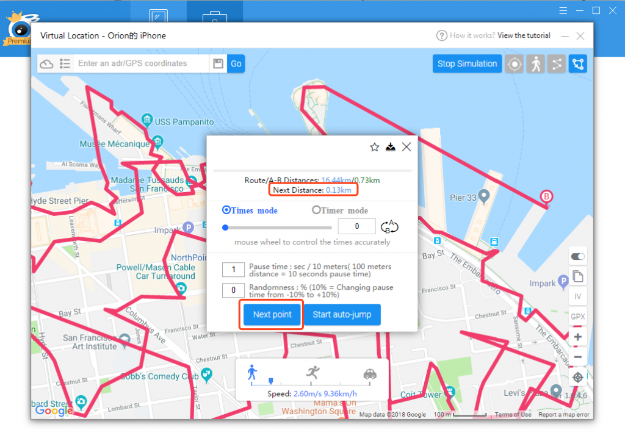
Task: Click the GPX import button
Action: click(578, 317)
